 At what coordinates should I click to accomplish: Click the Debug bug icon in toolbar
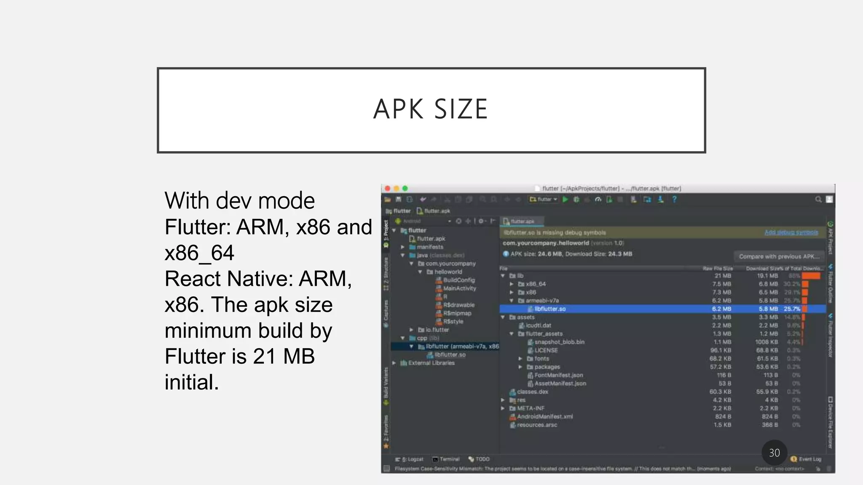pos(576,200)
